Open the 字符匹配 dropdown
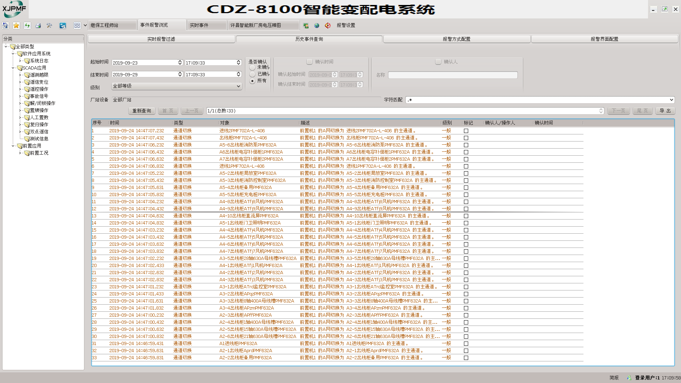Screen dimensions: 681x383 tap(671, 100)
